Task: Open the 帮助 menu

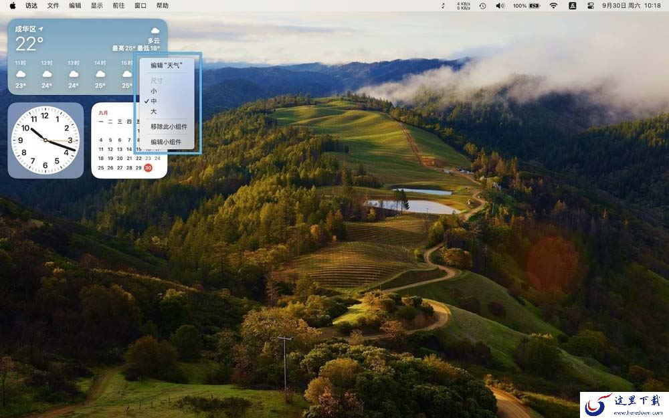Action: (x=162, y=5)
